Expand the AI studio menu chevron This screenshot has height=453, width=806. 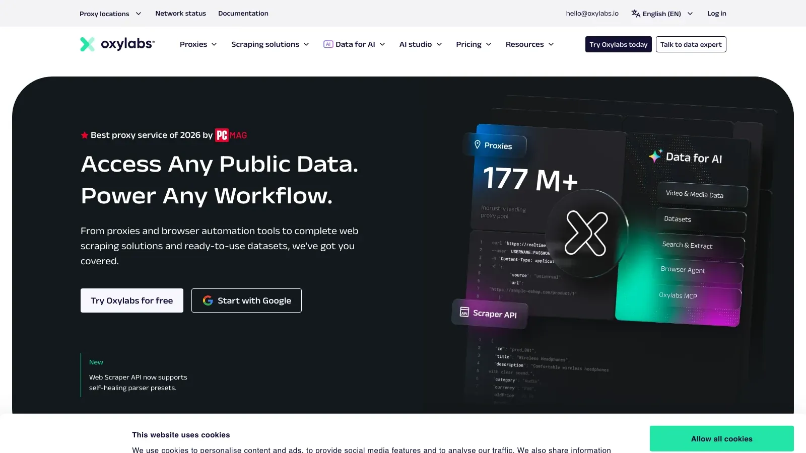(x=439, y=44)
